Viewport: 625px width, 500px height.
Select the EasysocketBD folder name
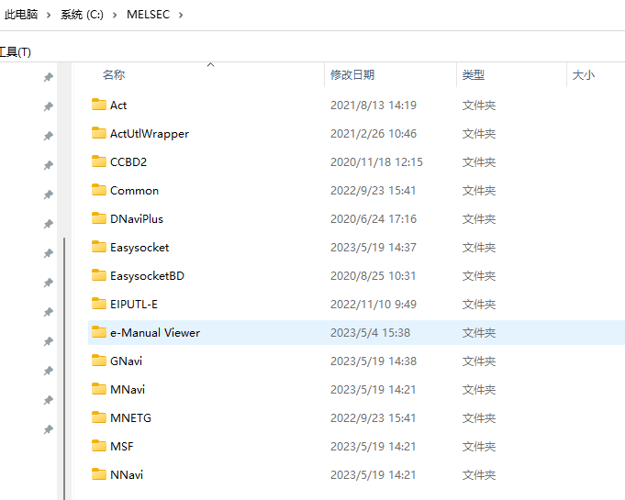point(147,276)
